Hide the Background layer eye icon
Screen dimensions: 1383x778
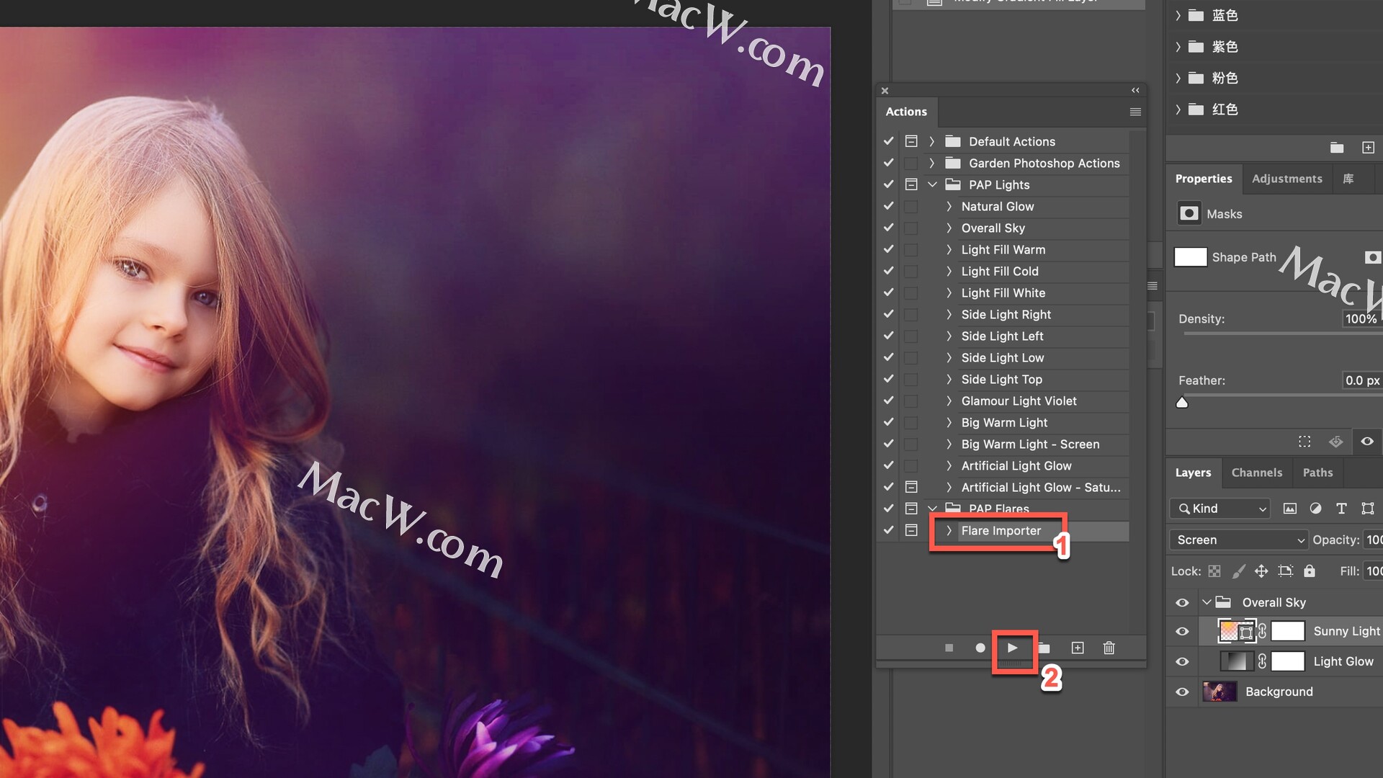coord(1182,692)
